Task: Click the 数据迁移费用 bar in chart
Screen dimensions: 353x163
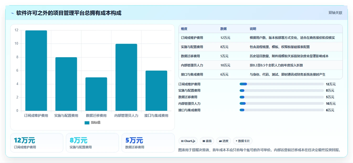Action: [96, 94]
